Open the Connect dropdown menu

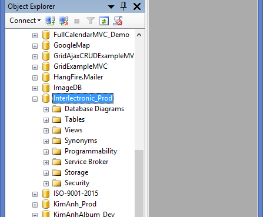point(25,21)
